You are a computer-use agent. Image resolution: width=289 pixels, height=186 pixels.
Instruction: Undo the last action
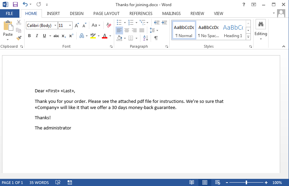[x=25, y=4]
